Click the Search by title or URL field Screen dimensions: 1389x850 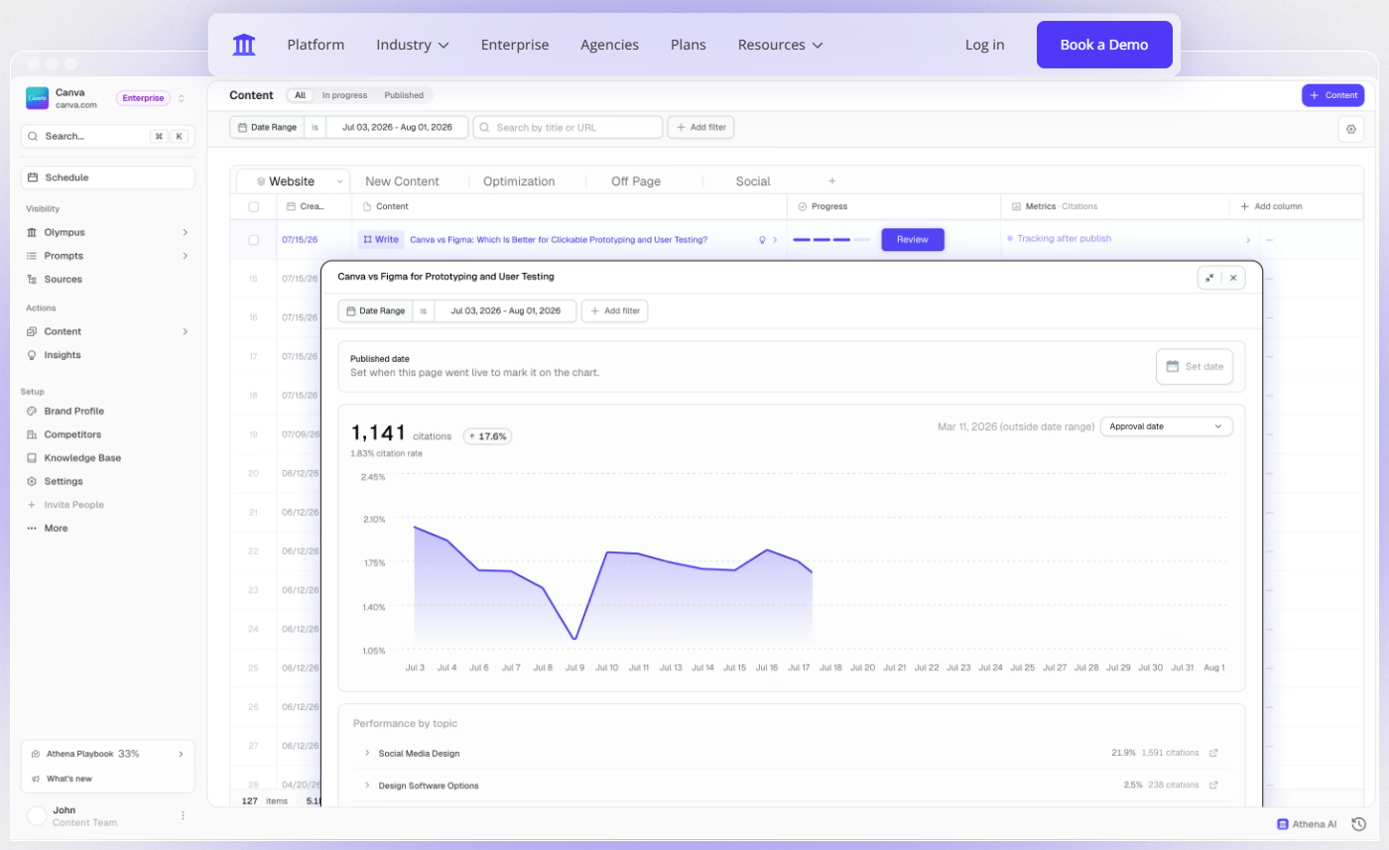pos(568,127)
